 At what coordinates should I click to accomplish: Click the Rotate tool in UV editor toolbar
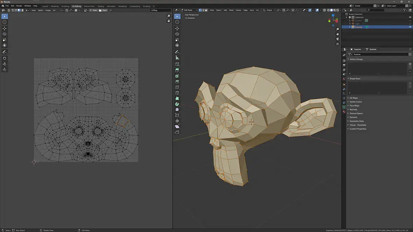pos(5,34)
